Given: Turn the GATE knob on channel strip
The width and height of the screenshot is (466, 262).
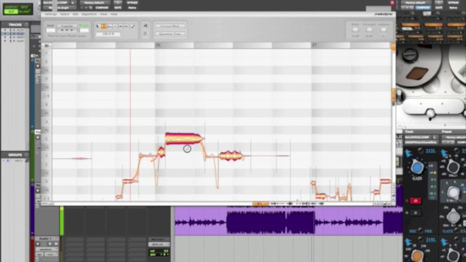Looking at the screenshot, I should pos(453,217).
